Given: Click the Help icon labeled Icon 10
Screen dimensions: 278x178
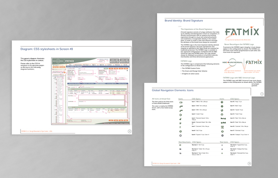Looking at the screenshot, I should point(222,102).
